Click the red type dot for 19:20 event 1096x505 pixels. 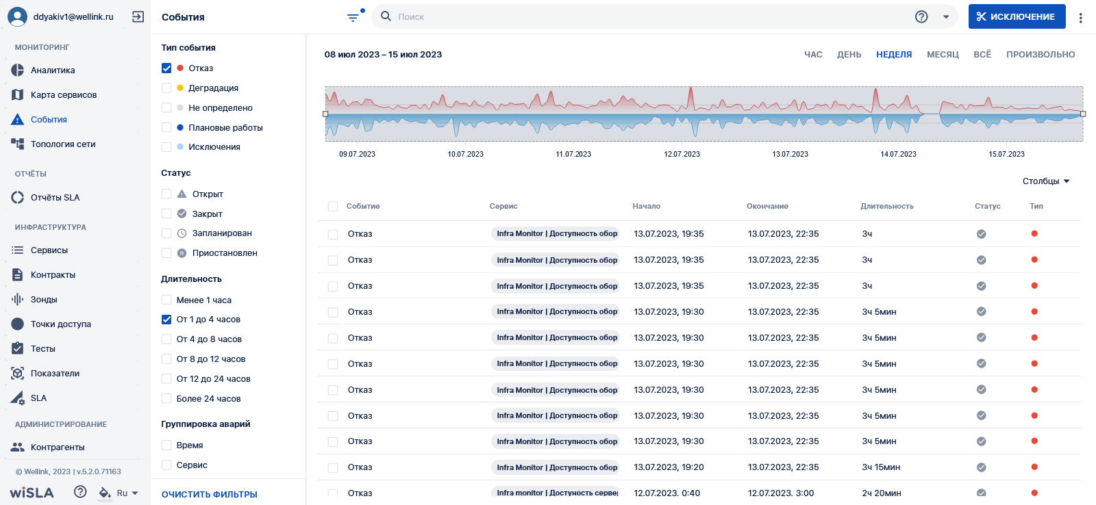[x=1034, y=467]
